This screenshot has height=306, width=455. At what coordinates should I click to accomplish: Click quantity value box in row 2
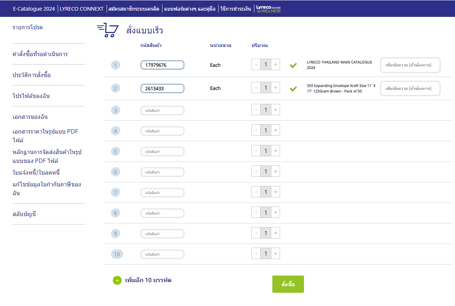pos(266,88)
